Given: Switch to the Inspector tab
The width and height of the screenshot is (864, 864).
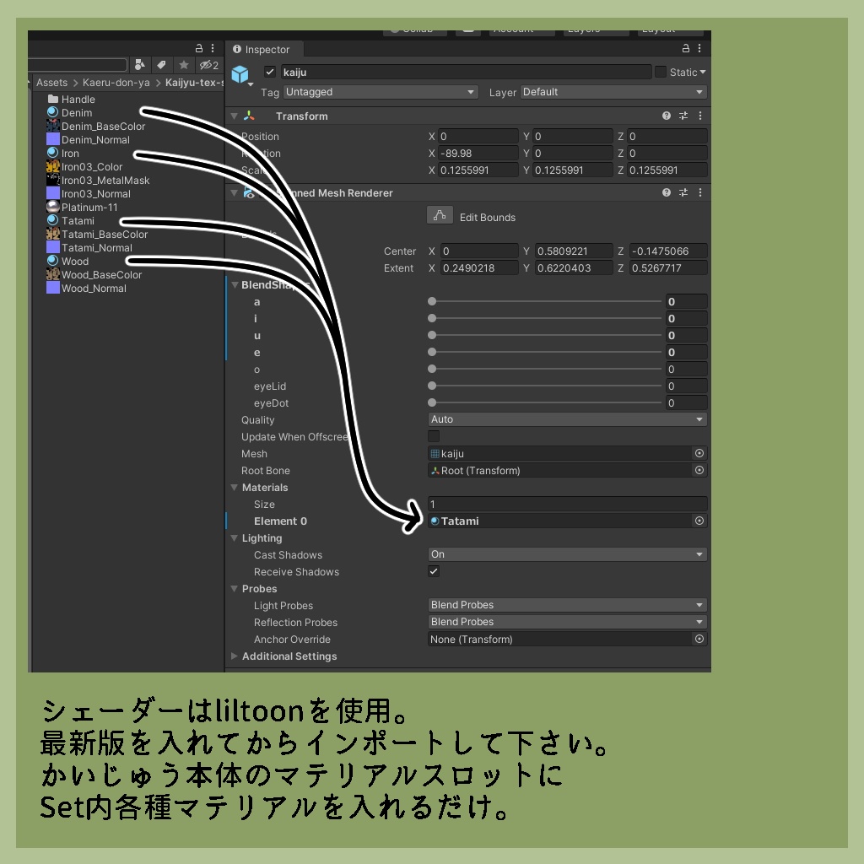Looking at the screenshot, I should 263,49.
